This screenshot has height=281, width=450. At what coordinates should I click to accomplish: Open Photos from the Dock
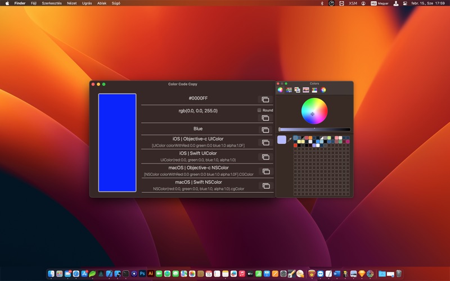[192, 274]
